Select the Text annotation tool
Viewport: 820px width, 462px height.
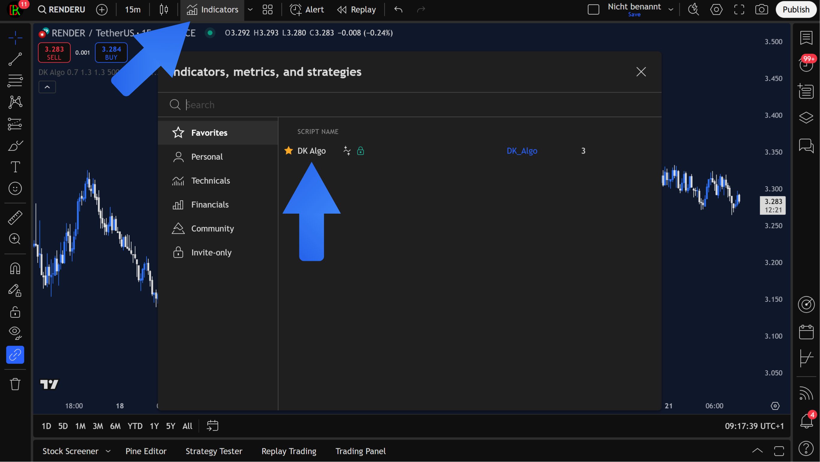tap(15, 167)
